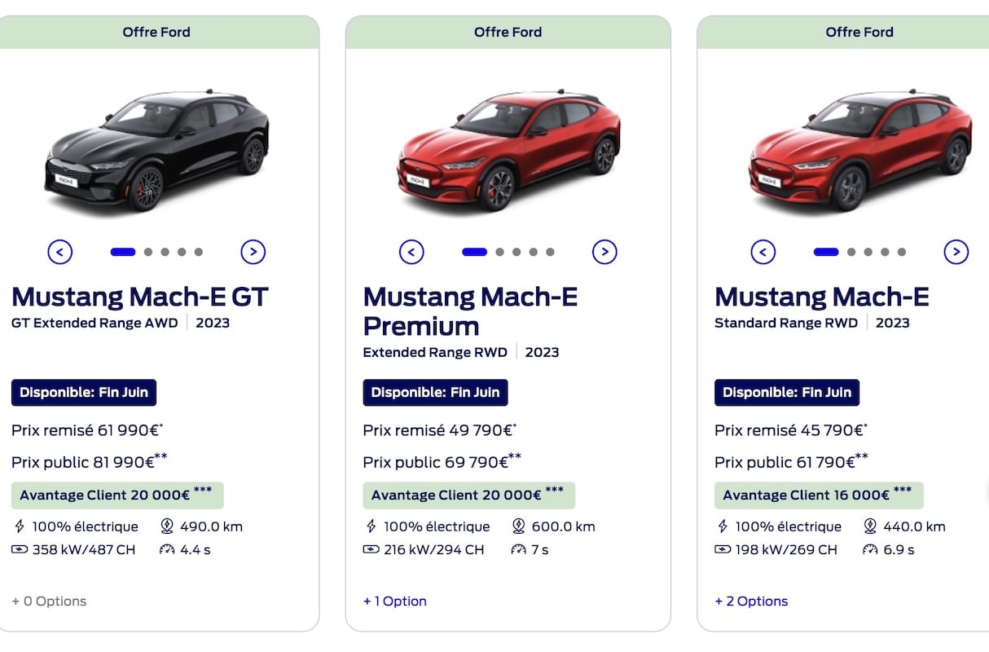Show previous image of Standard Range RWD car
Viewport: 989px width, 652px height.
click(763, 252)
